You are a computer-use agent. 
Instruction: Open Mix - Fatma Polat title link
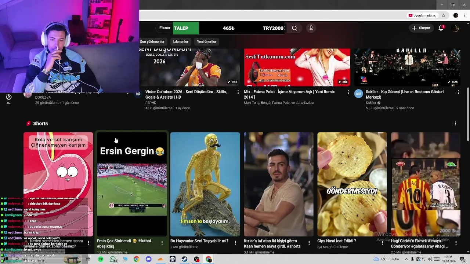(289, 95)
